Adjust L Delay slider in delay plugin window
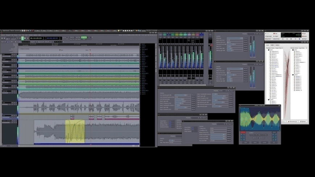 (218, 128)
